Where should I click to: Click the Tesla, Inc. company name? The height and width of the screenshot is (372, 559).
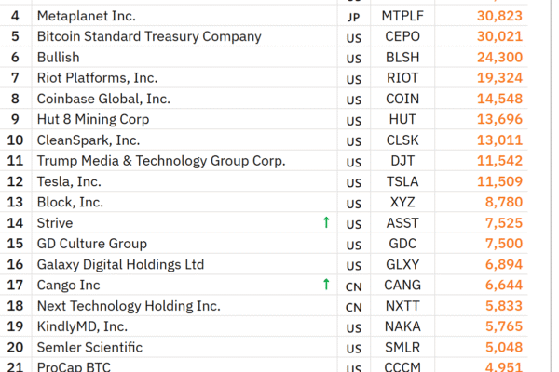[x=69, y=181]
